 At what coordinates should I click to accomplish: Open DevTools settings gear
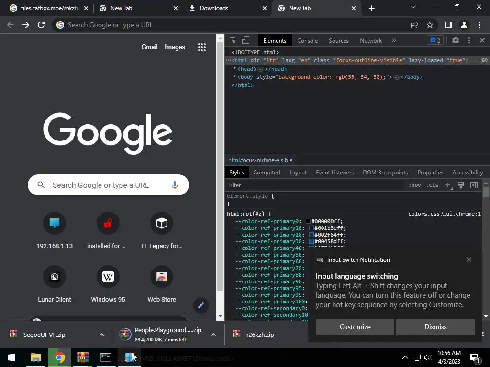click(x=456, y=40)
